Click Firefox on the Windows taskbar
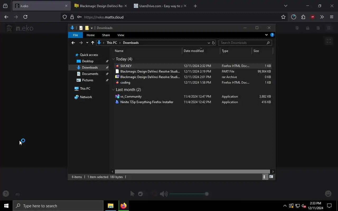This screenshot has width=338, height=211. pos(123,206)
